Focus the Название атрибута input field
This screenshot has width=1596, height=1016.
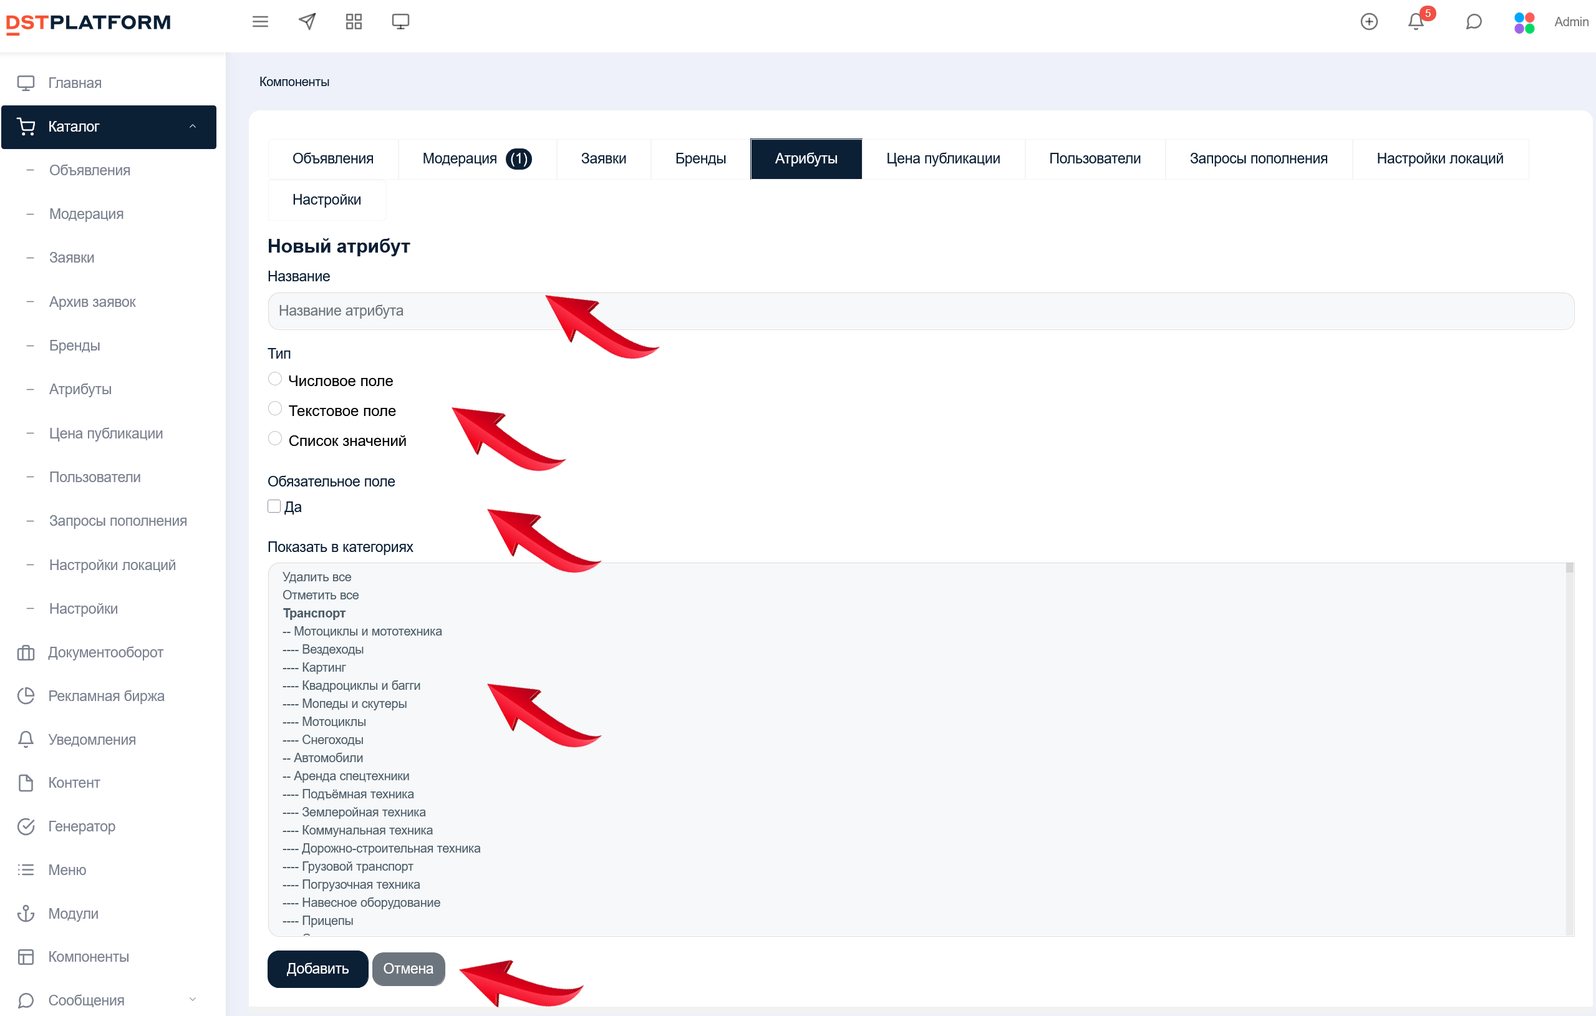[920, 311]
